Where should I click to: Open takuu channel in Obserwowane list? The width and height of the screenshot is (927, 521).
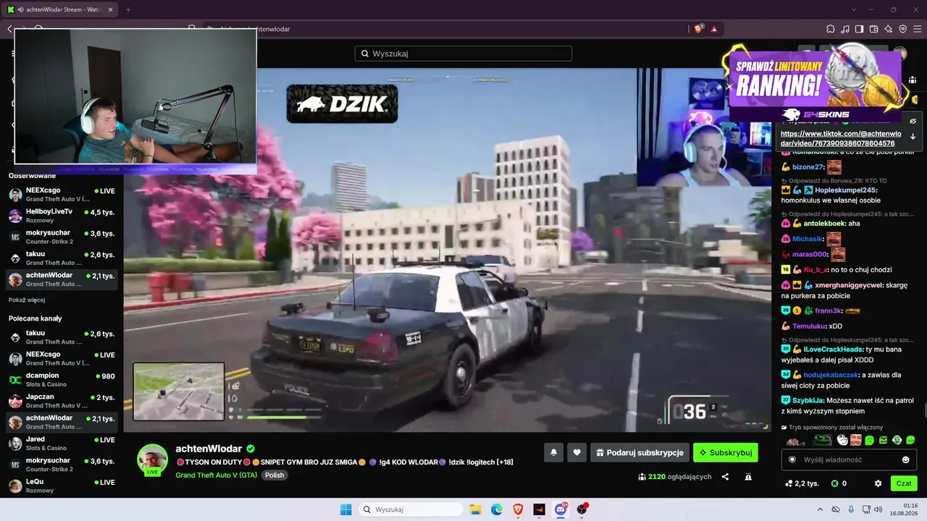tap(62, 258)
